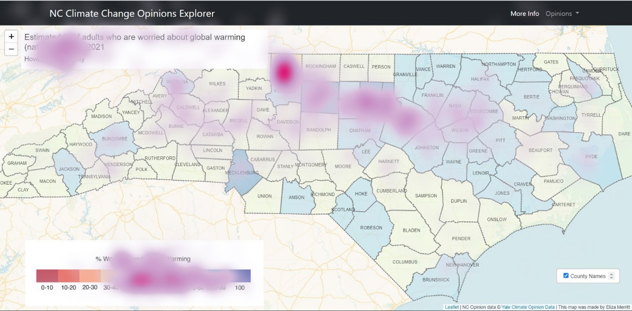Follow the Yale Climate Opinion Data link
Screen dimensions: 632x311
click(x=528, y=307)
